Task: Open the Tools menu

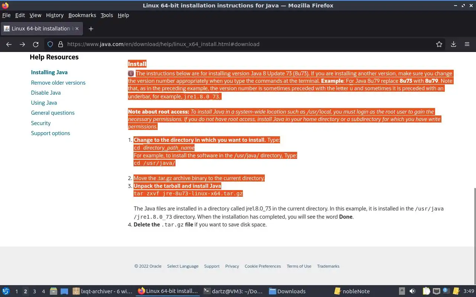Action: [x=107, y=15]
